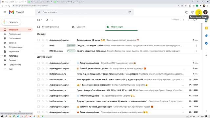Select checkbox for Гугл и Яндекс поздравляют email
This screenshot has width=210, height=118.
coord(39,74)
